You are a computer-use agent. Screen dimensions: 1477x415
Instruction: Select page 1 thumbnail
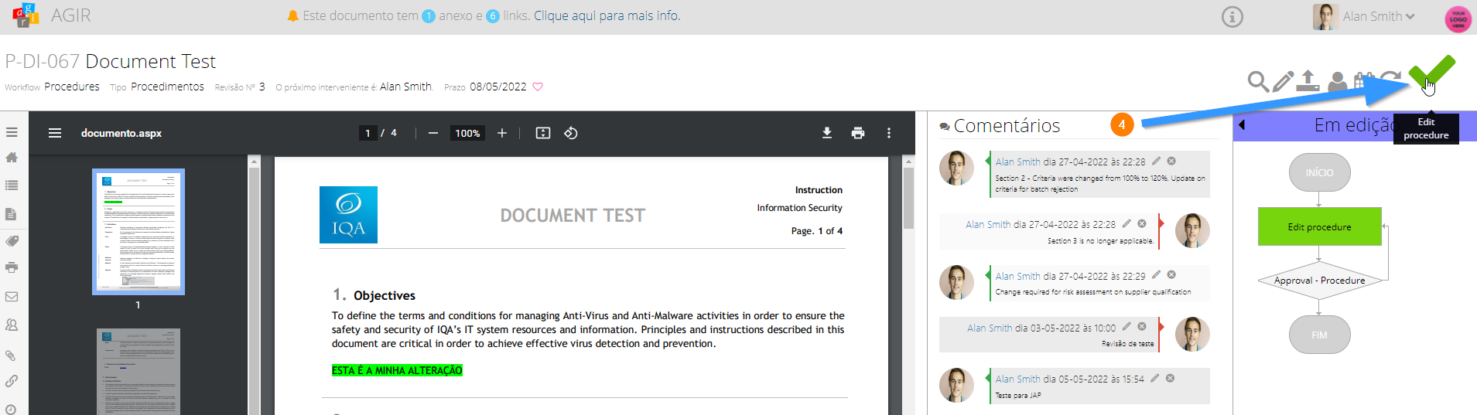(x=138, y=232)
